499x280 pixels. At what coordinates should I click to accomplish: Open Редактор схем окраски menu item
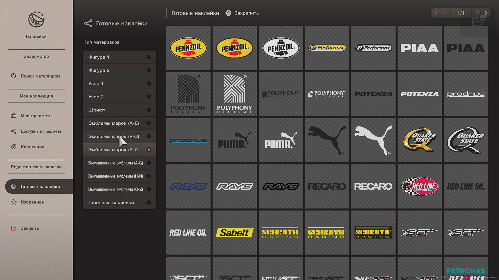pos(36,167)
